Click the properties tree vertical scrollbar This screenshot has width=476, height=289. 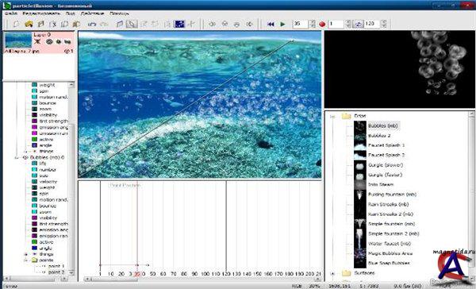pyautogui.click(x=71, y=179)
